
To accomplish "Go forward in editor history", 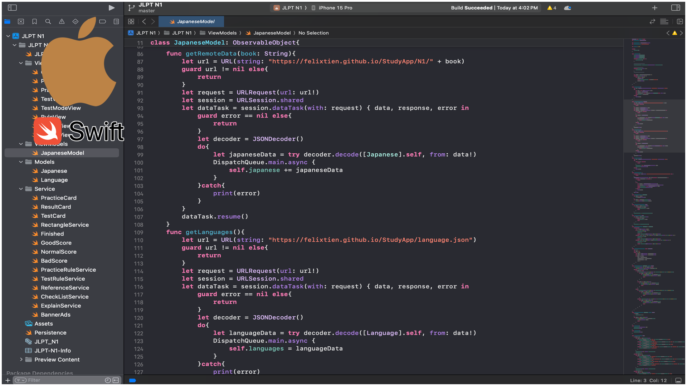I will coord(153,21).
